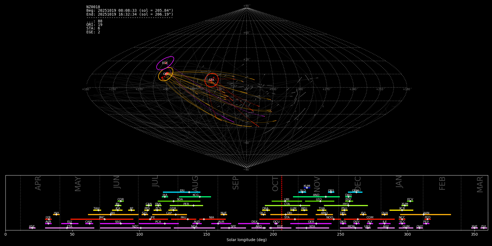This screenshot has height=246, width=492.
Task: Click the MAR month label
Action: coord(480,184)
